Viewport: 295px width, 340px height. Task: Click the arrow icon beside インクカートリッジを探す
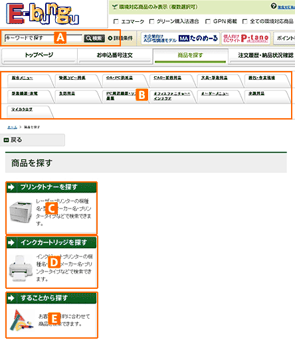pos(11,242)
